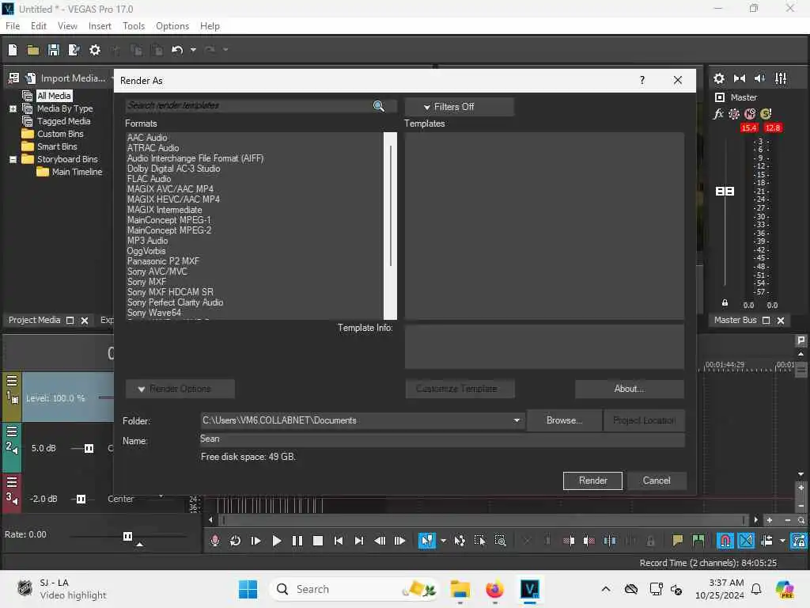Viewport: 810px width, 608px height.
Task: Toggle Enable Snapping magnet icon
Action: pyautogui.click(x=725, y=541)
